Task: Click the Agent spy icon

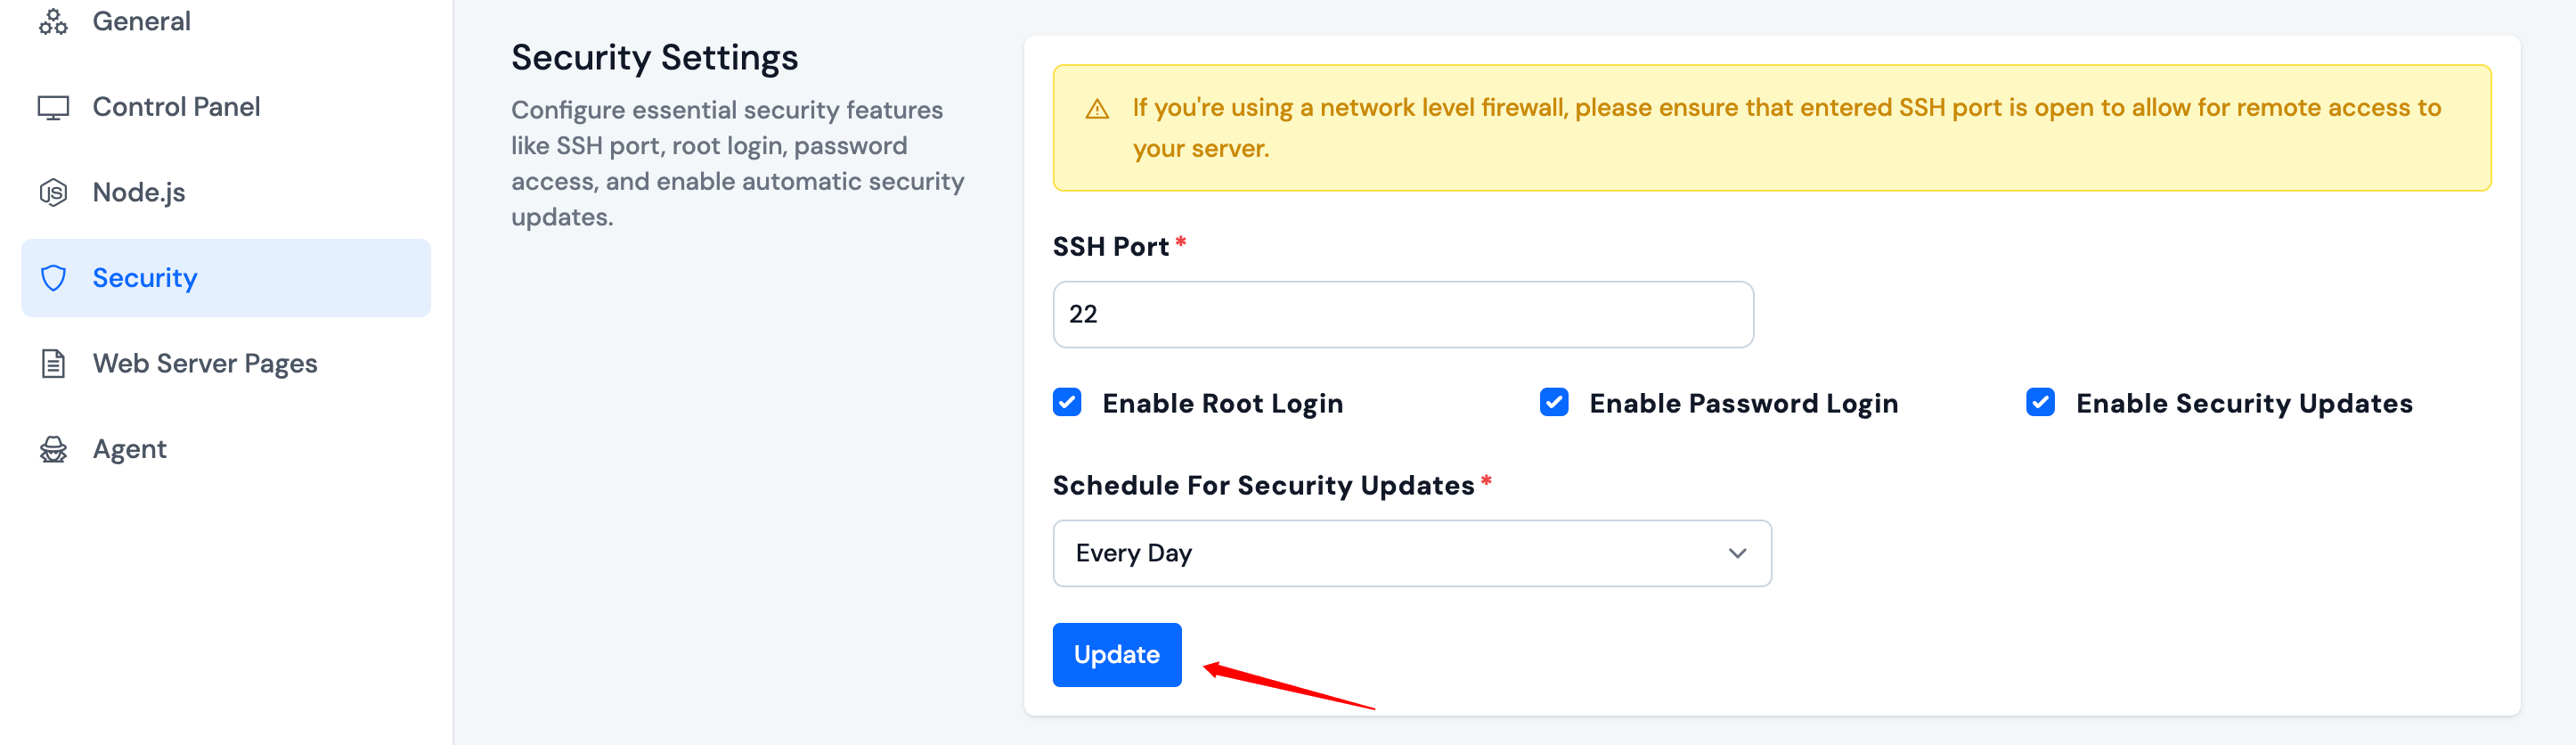Action: click(53, 449)
